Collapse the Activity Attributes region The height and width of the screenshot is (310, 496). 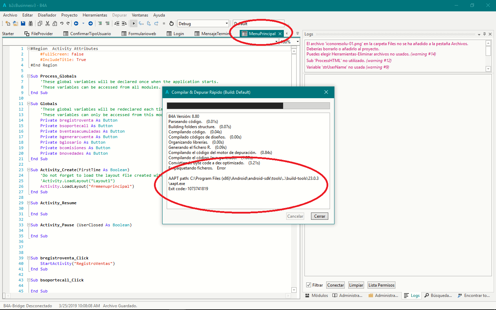(29, 49)
